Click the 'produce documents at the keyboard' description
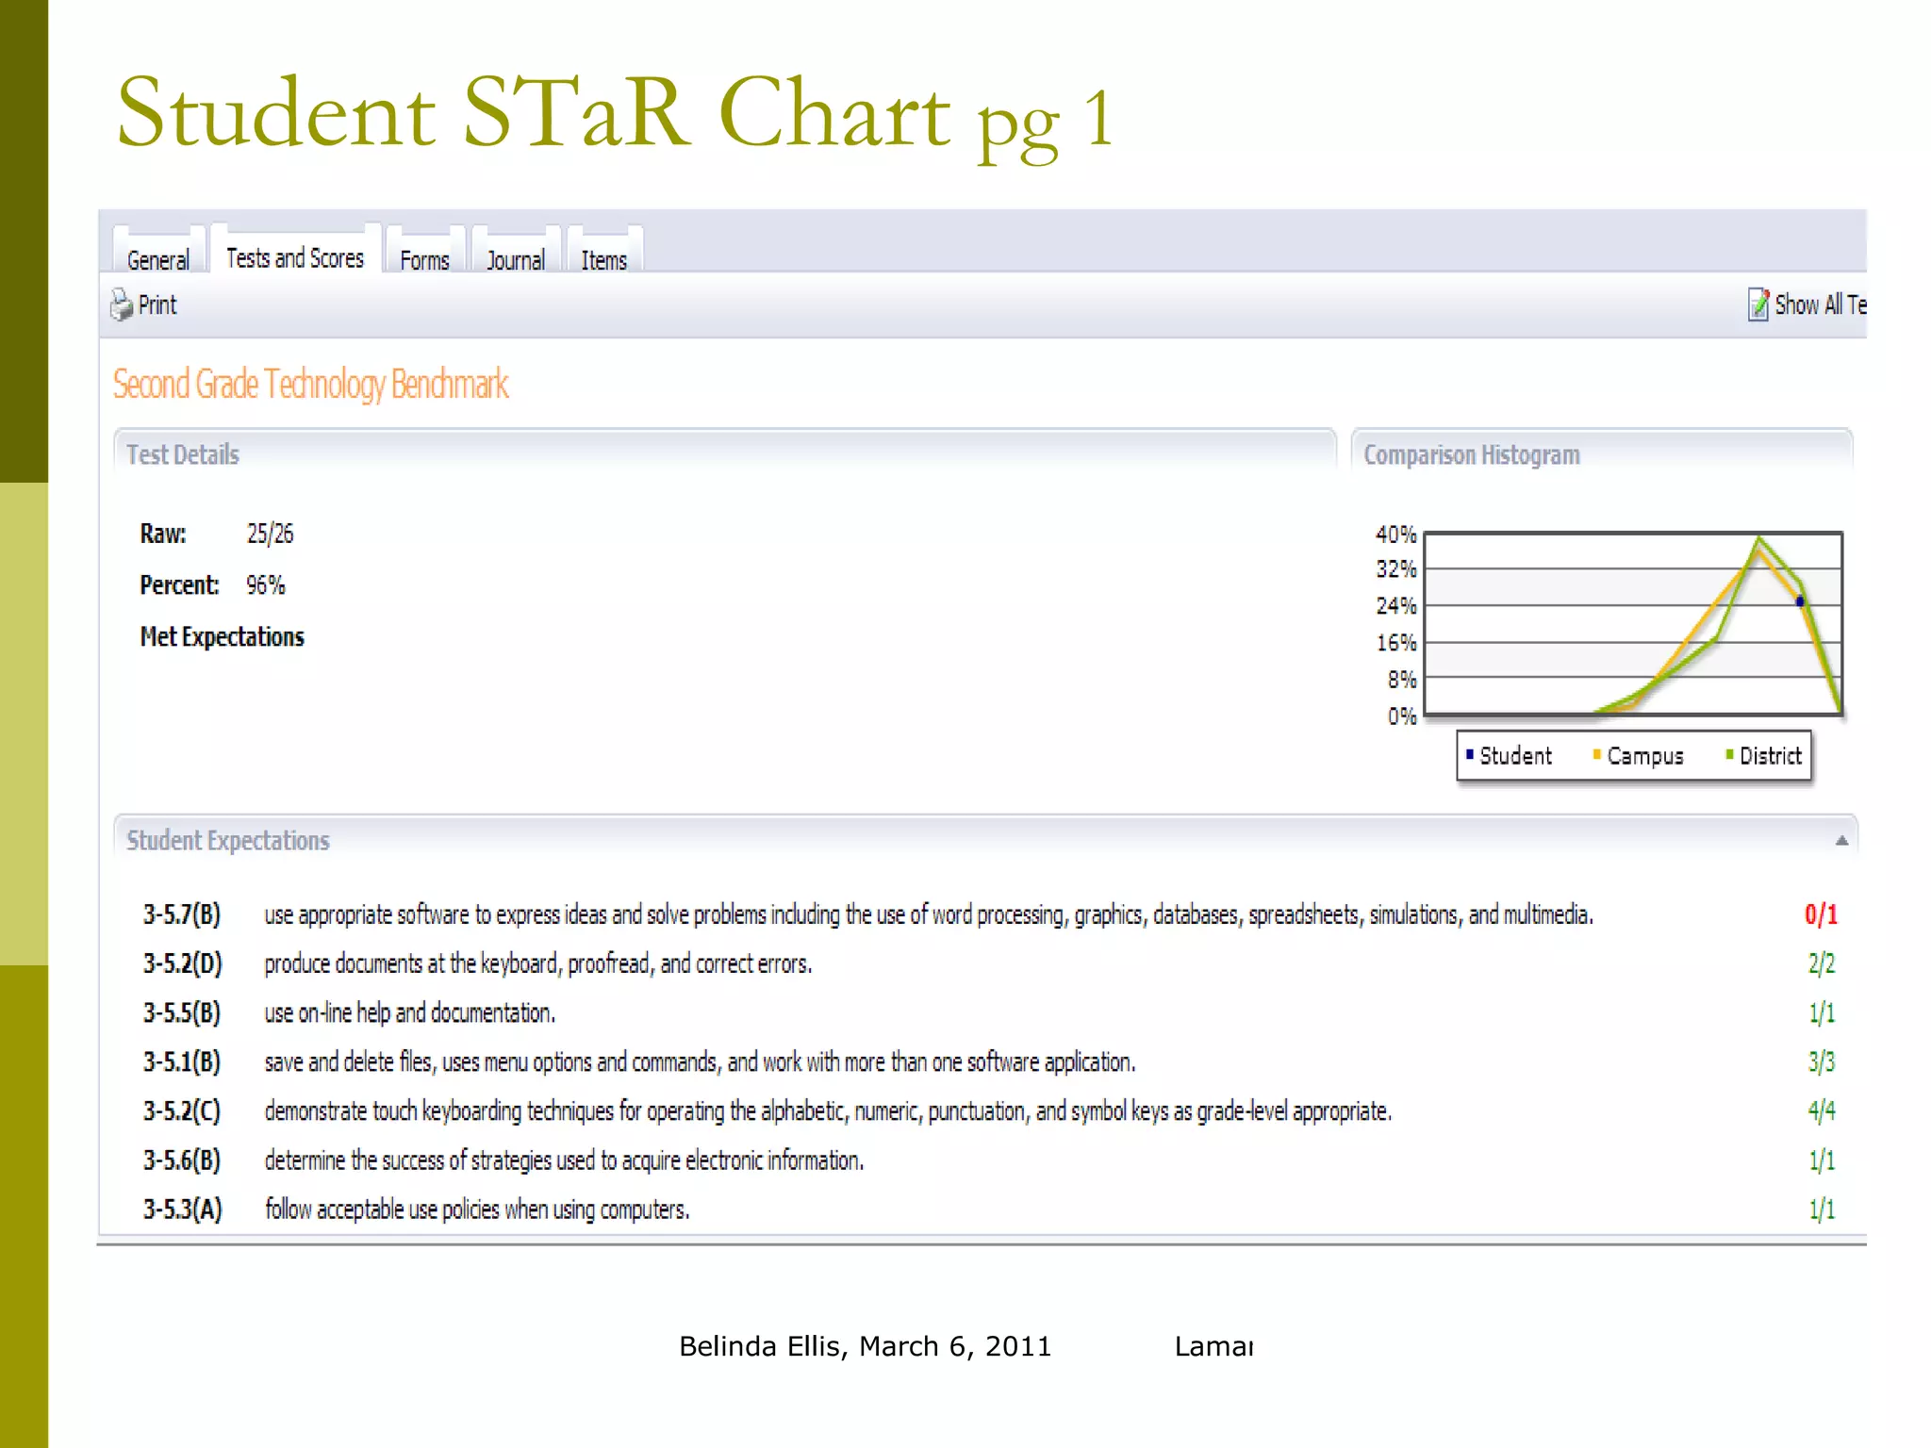The width and height of the screenshot is (1931, 1448). tap(537, 963)
